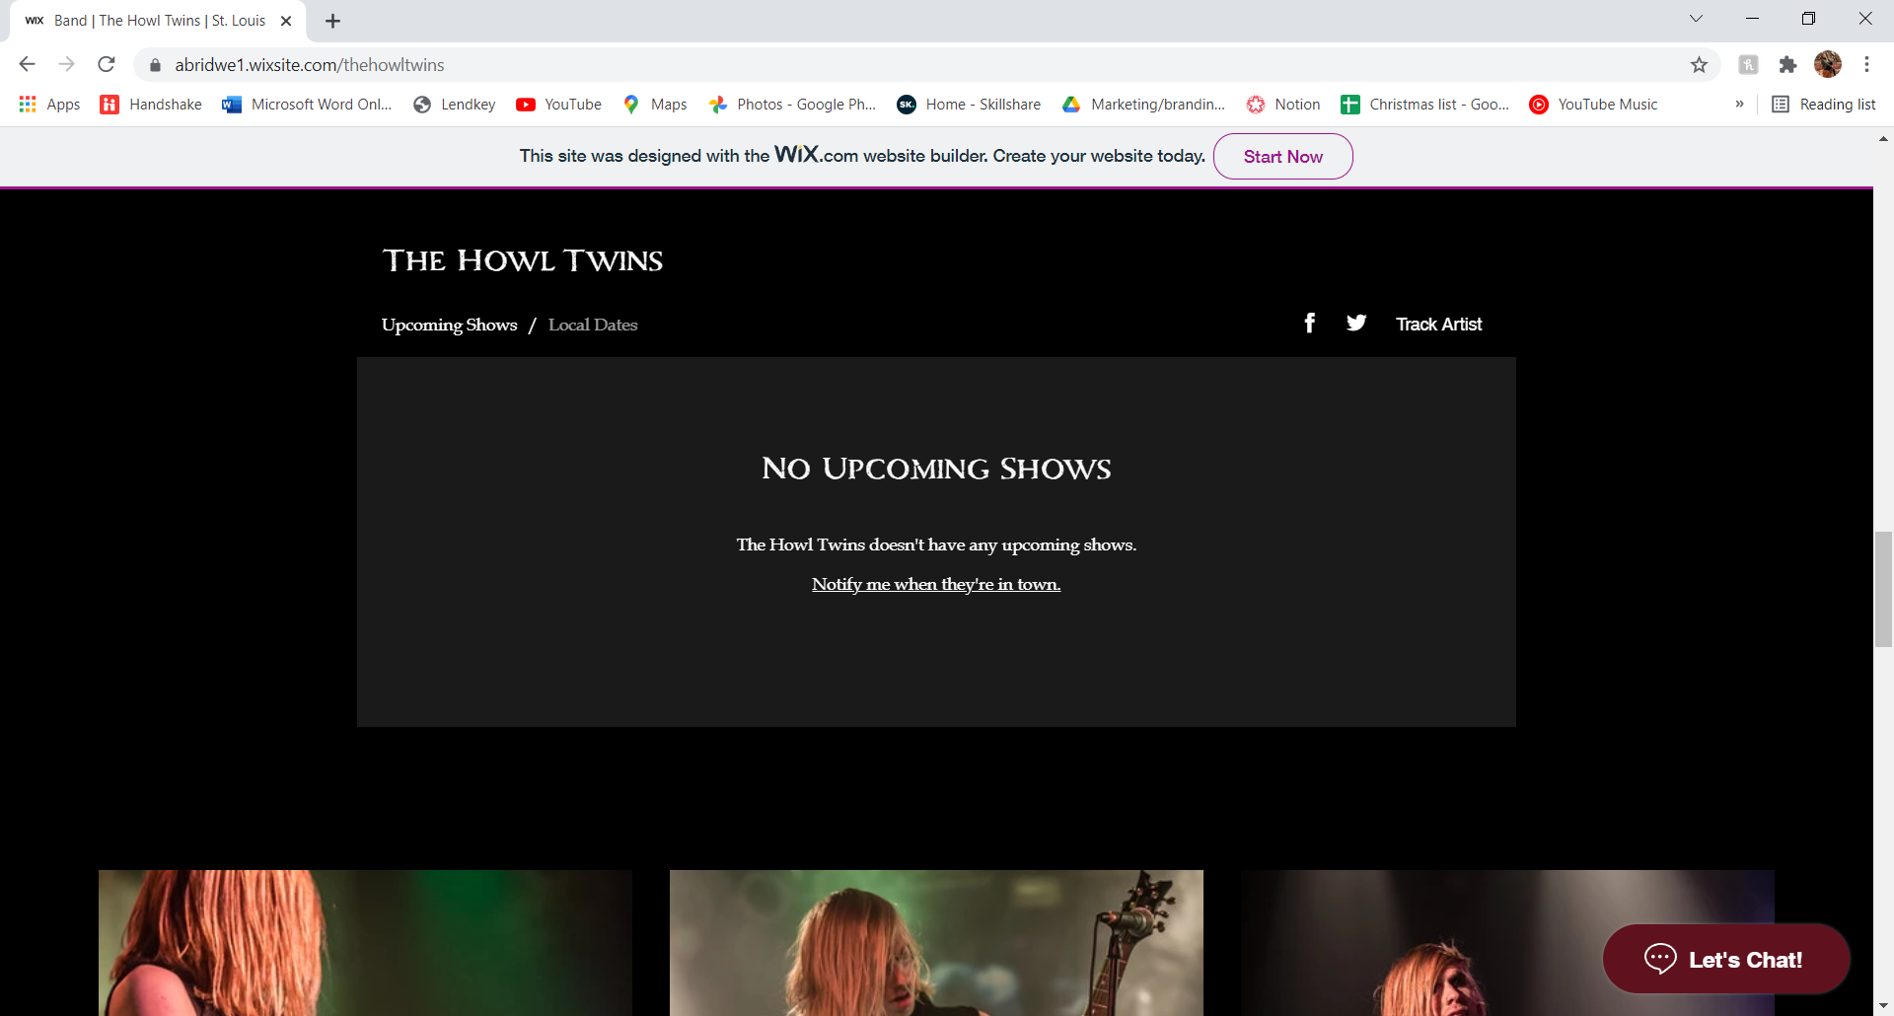Switch to the Local Dates tab

593,325
